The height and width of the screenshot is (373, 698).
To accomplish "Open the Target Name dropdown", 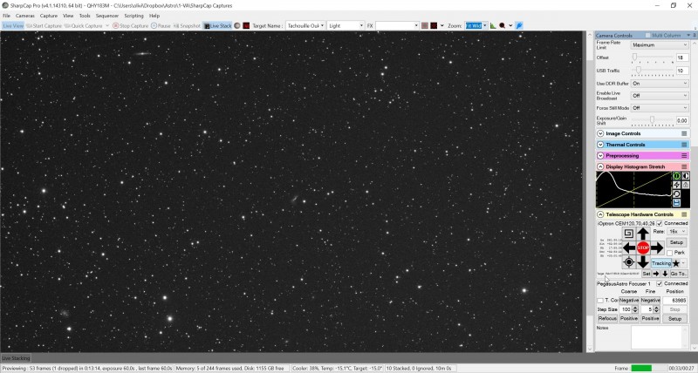I will [x=305, y=26].
